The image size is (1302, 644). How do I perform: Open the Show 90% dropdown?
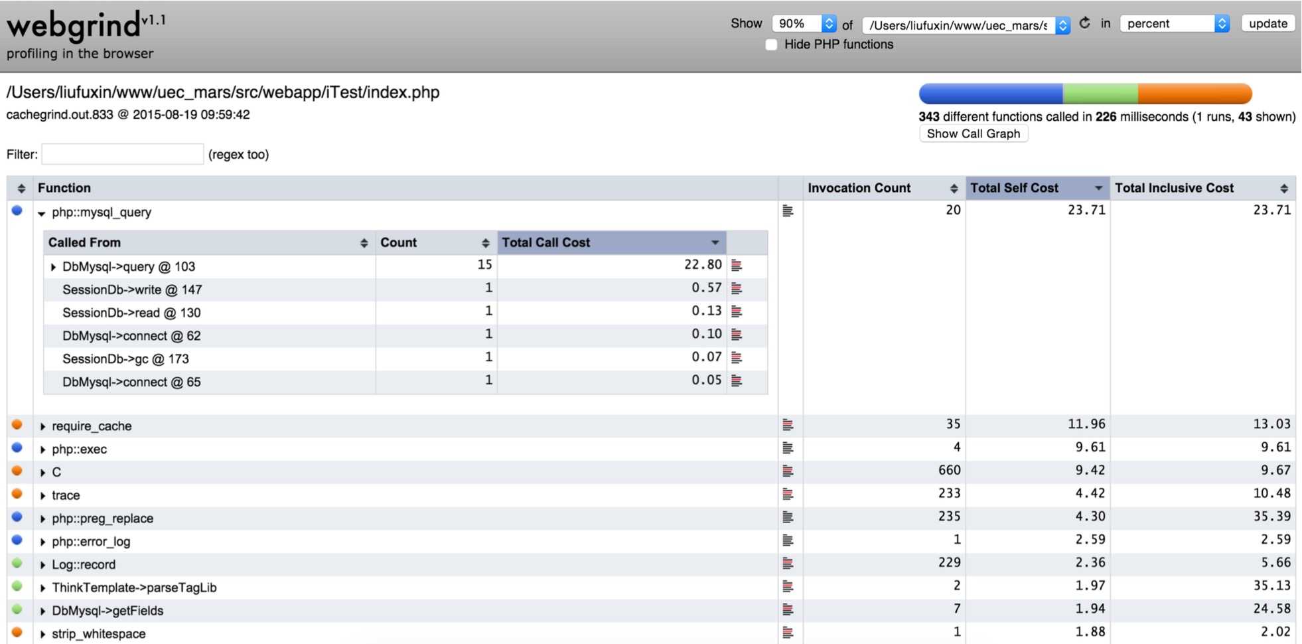804,24
